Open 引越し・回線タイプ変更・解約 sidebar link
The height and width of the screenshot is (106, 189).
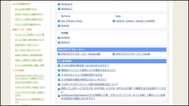29,60
